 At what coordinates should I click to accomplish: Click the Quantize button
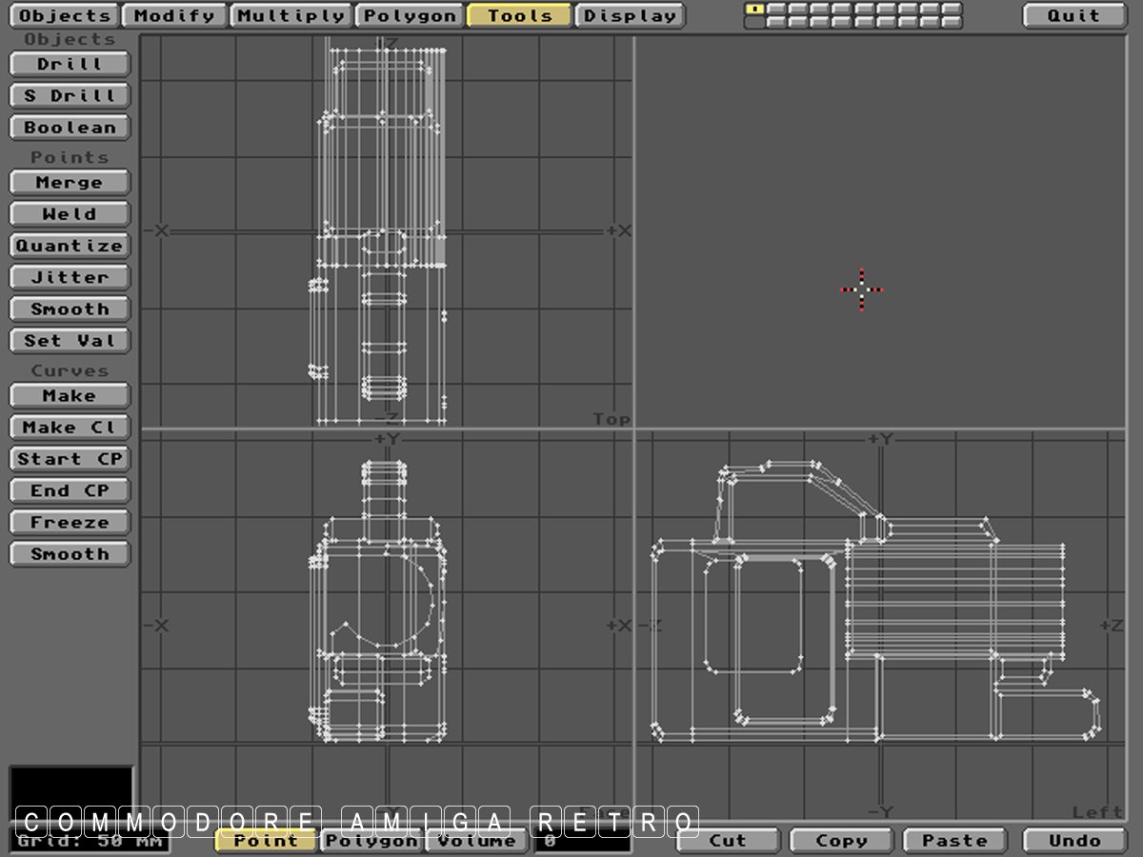click(70, 246)
